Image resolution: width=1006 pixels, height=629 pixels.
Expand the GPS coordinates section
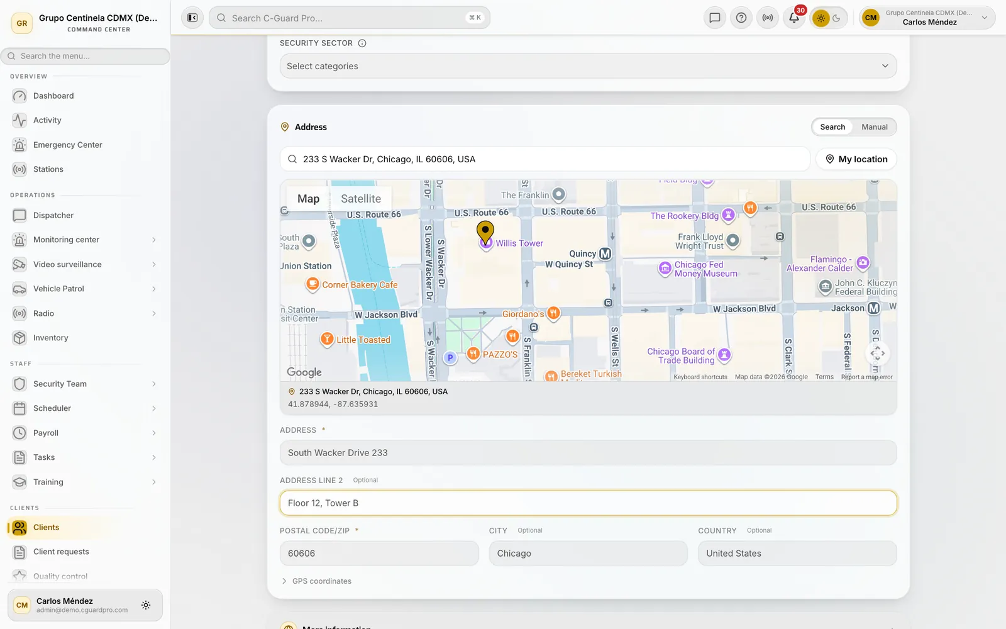(x=316, y=581)
